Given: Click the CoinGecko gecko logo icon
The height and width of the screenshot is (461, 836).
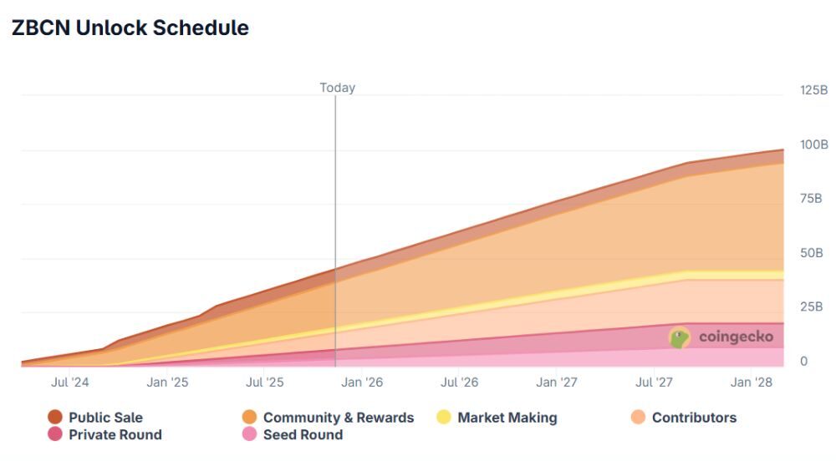Looking at the screenshot, I should tap(680, 337).
